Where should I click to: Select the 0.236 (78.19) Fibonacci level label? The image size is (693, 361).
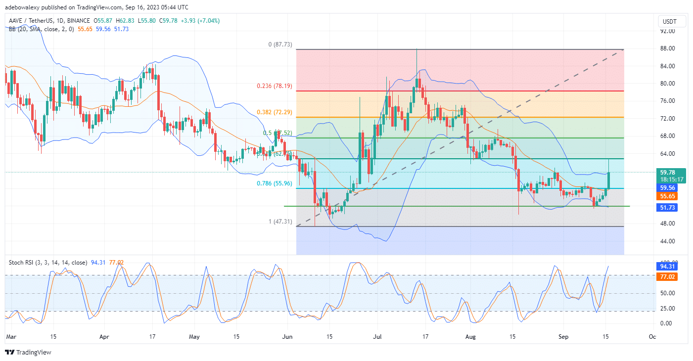tap(274, 86)
